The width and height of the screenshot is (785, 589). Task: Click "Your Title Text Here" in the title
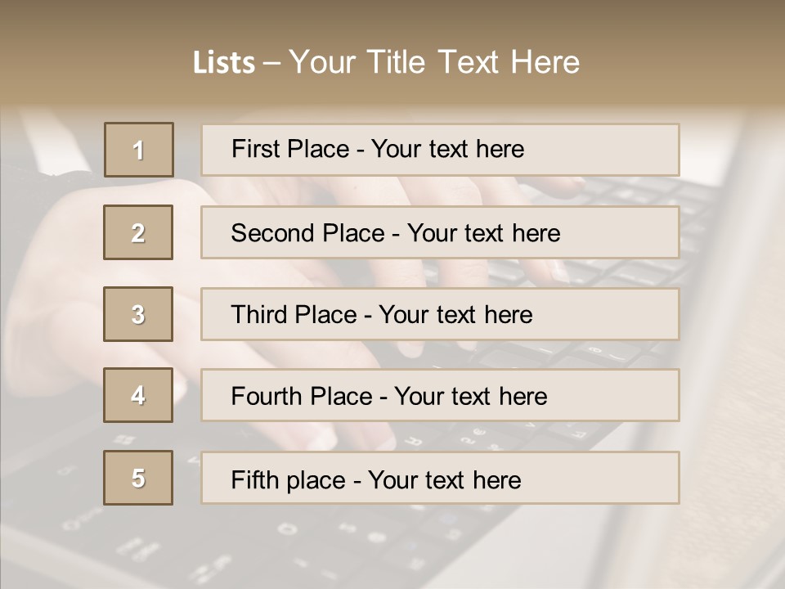click(434, 63)
